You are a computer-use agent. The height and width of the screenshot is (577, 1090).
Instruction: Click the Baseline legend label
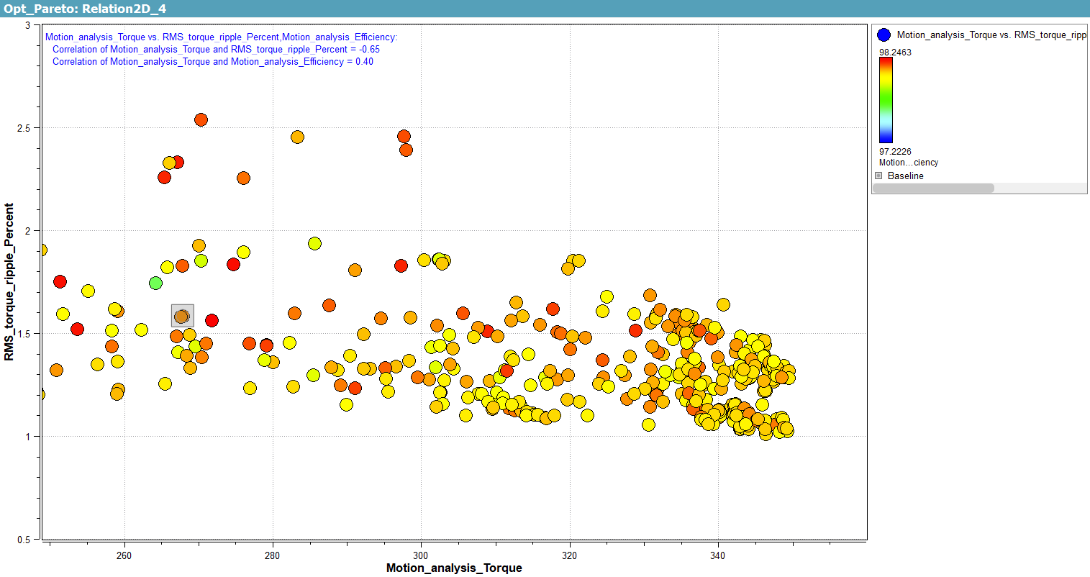tap(905, 176)
